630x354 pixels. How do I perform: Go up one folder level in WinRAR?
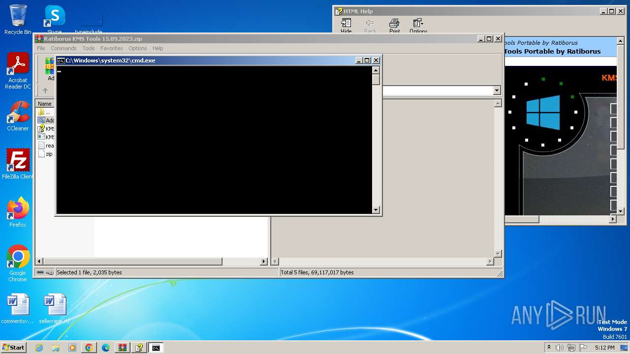coord(45,90)
